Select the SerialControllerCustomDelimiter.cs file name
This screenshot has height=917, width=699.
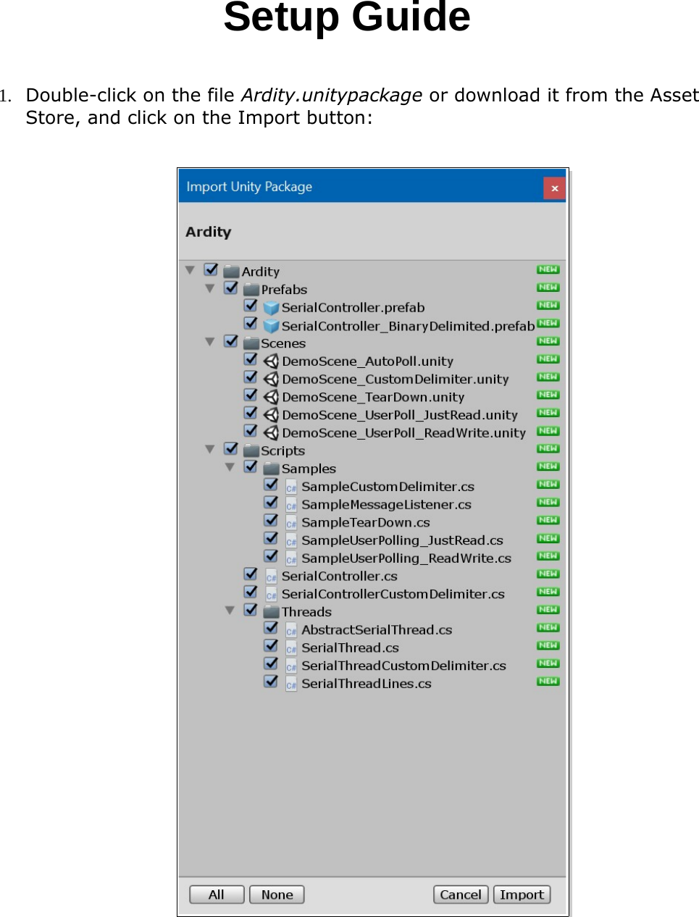point(393,594)
